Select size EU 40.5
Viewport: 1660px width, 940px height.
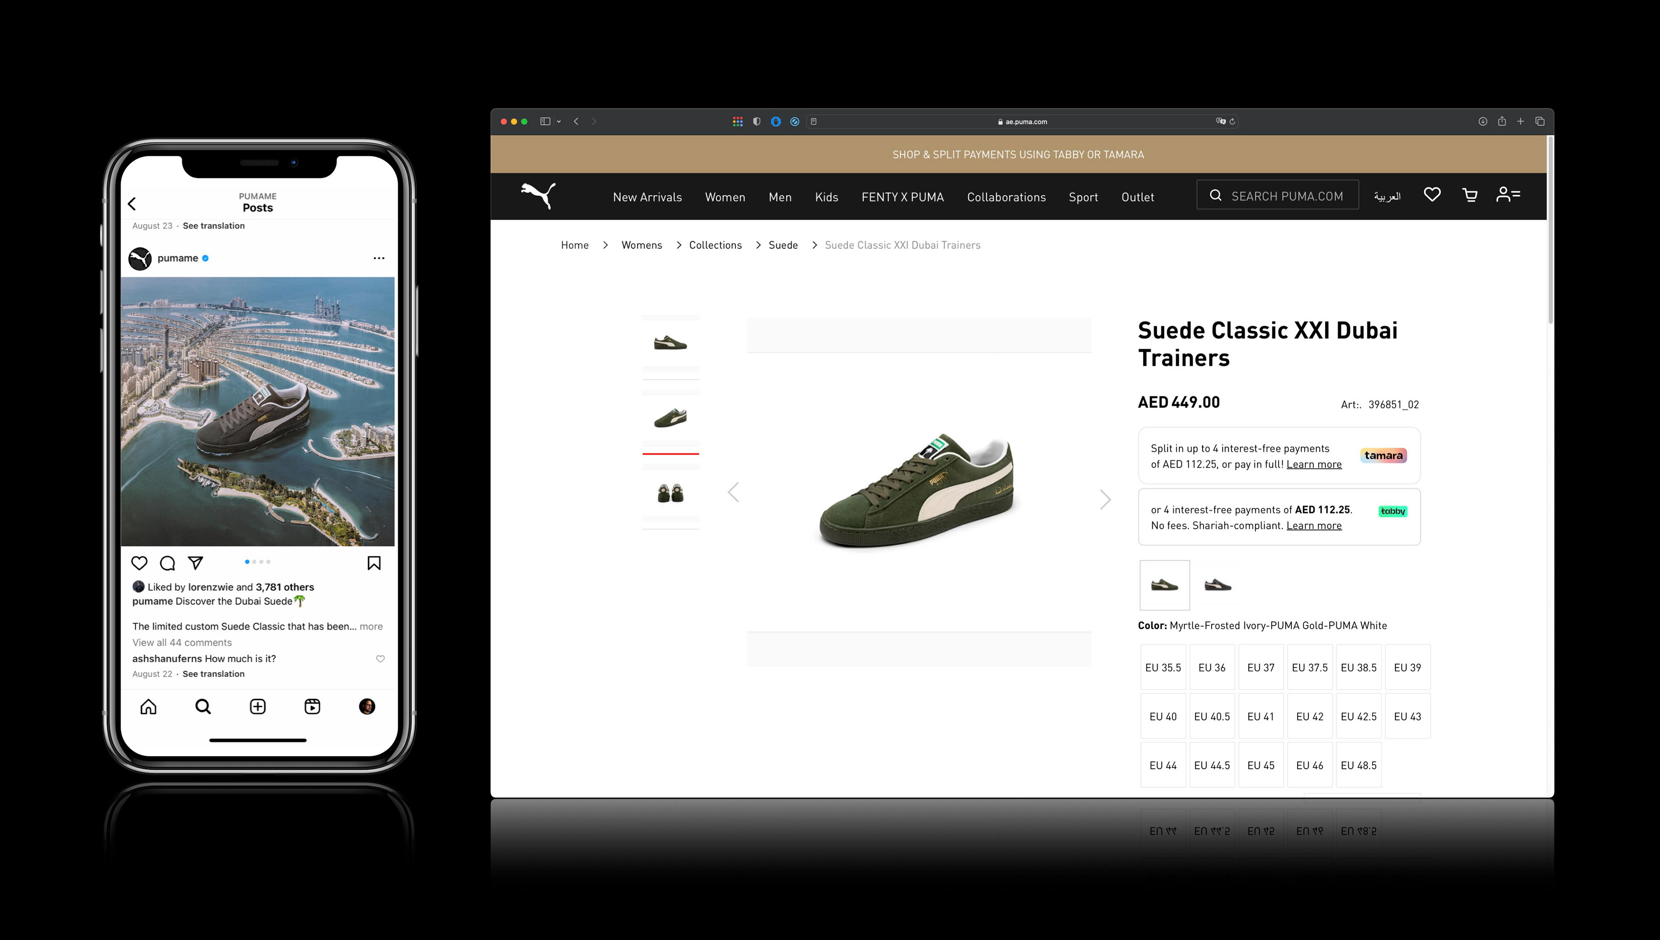(1212, 717)
